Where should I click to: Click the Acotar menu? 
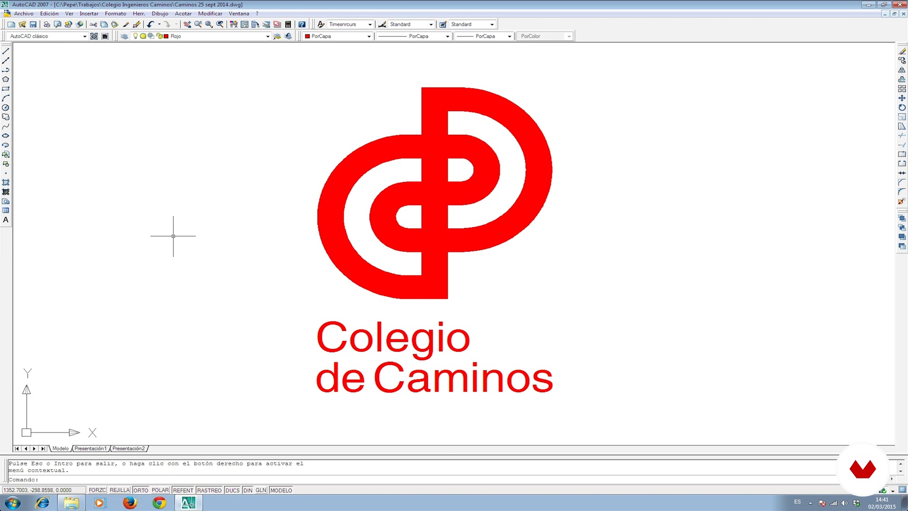(183, 14)
